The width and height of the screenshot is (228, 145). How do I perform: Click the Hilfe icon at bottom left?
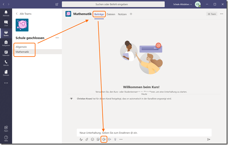pos(6,138)
